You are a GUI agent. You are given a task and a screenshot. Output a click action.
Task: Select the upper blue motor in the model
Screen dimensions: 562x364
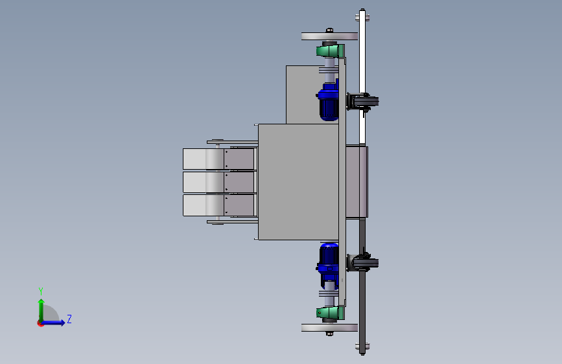point(328,102)
